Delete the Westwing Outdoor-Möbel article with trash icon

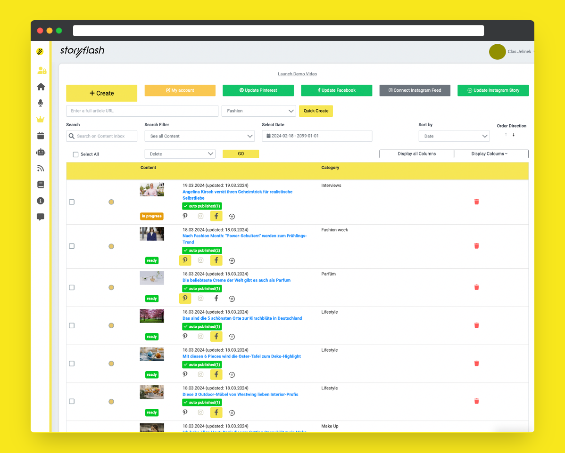pos(476,402)
